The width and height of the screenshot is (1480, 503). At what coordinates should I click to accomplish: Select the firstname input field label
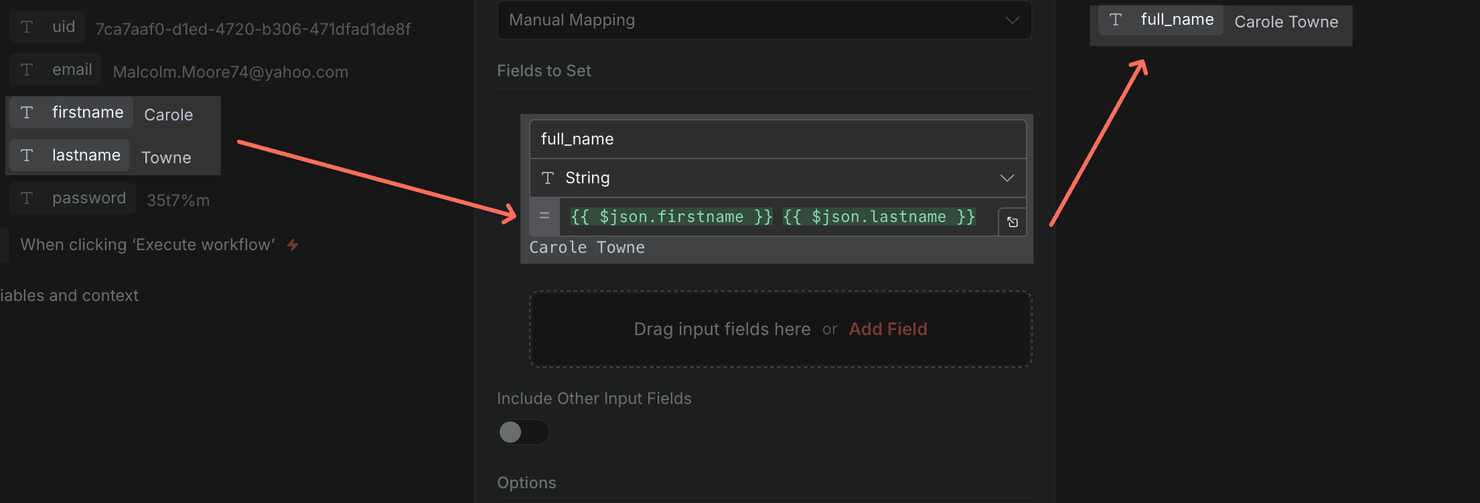coord(87,112)
